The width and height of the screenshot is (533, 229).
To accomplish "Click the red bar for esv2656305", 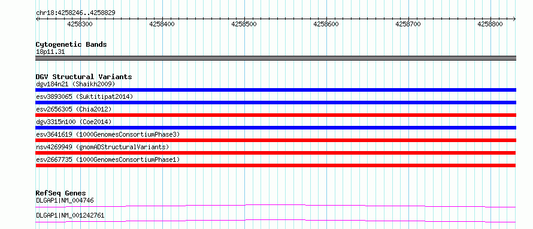I will 275,115.
